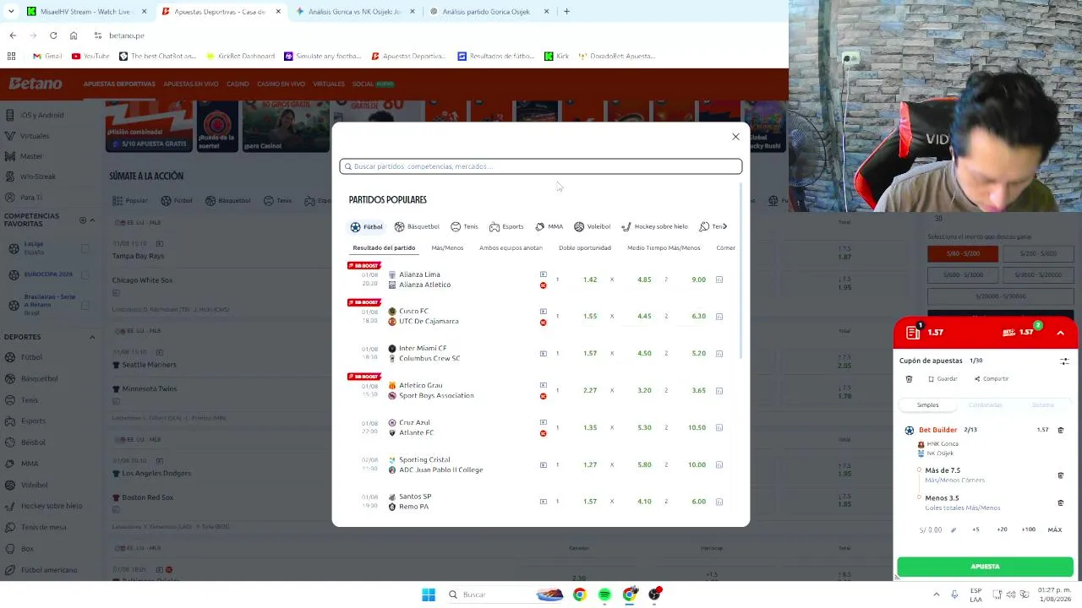Open the KickBot Dashboard bookmark
The height and width of the screenshot is (608, 1082).
click(x=239, y=57)
